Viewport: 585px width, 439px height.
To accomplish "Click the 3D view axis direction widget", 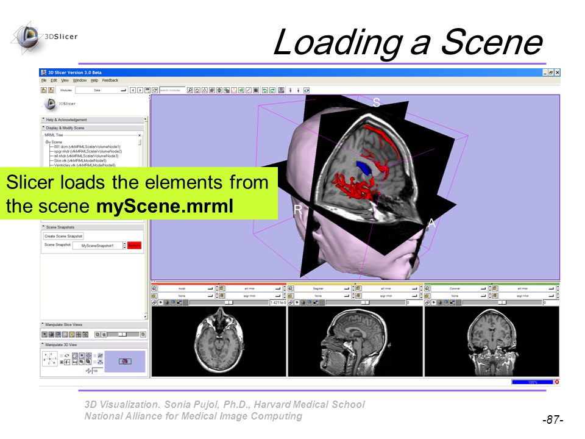I will pyautogui.click(x=50, y=359).
